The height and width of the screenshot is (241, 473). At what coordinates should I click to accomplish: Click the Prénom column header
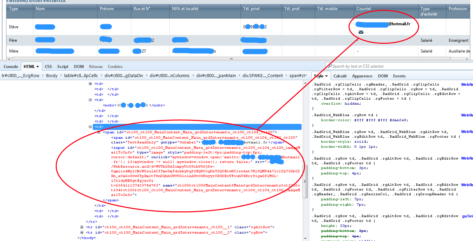[x=114, y=11]
